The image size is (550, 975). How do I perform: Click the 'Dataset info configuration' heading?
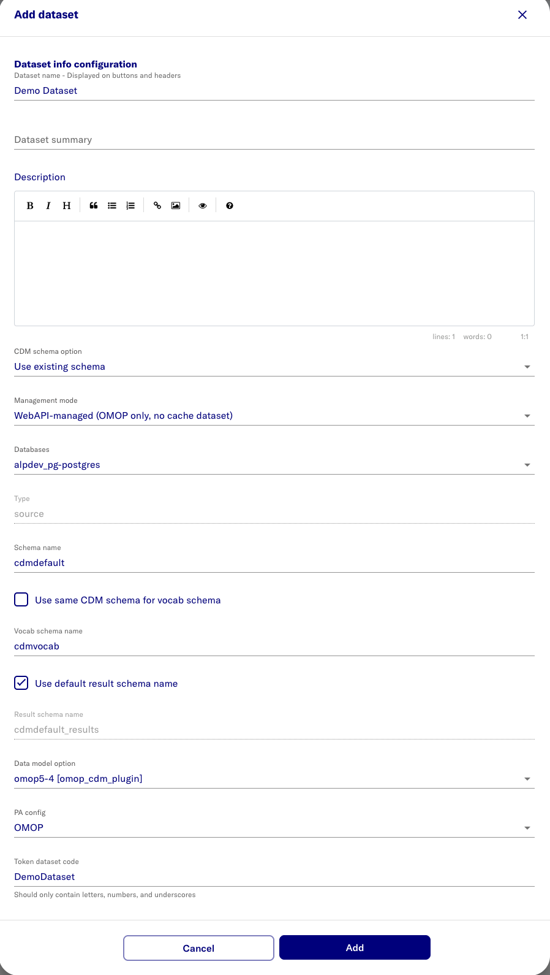(75, 64)
